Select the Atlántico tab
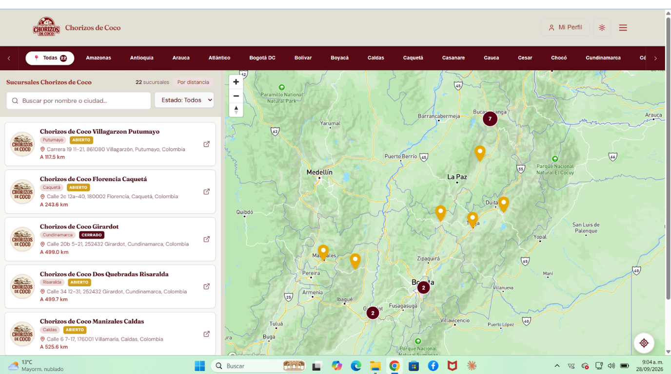Viewport: 671px width, 374px height. click(x=219, y=58)
